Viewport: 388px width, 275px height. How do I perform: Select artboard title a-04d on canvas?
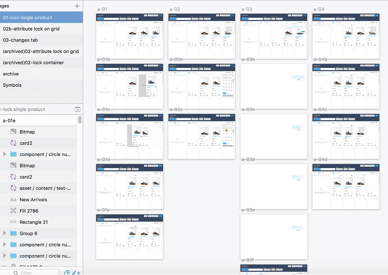tap(321, 160)
